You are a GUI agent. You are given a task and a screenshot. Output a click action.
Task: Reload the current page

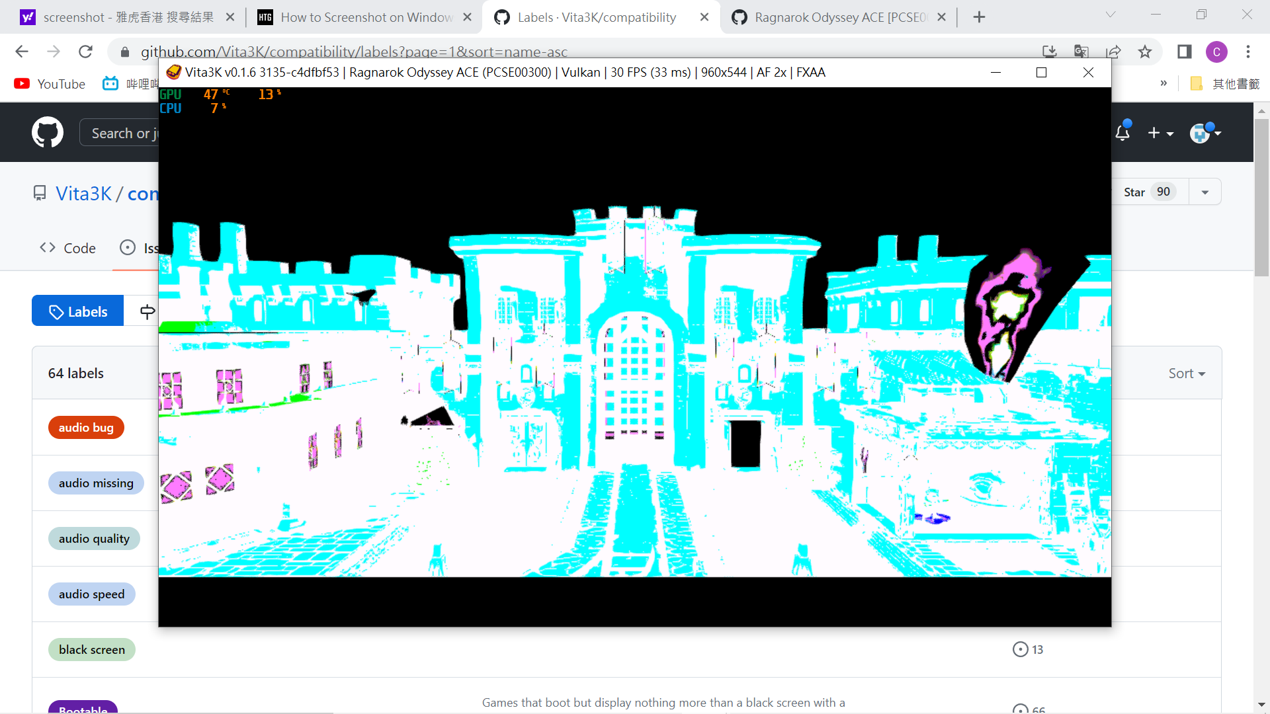85,52
